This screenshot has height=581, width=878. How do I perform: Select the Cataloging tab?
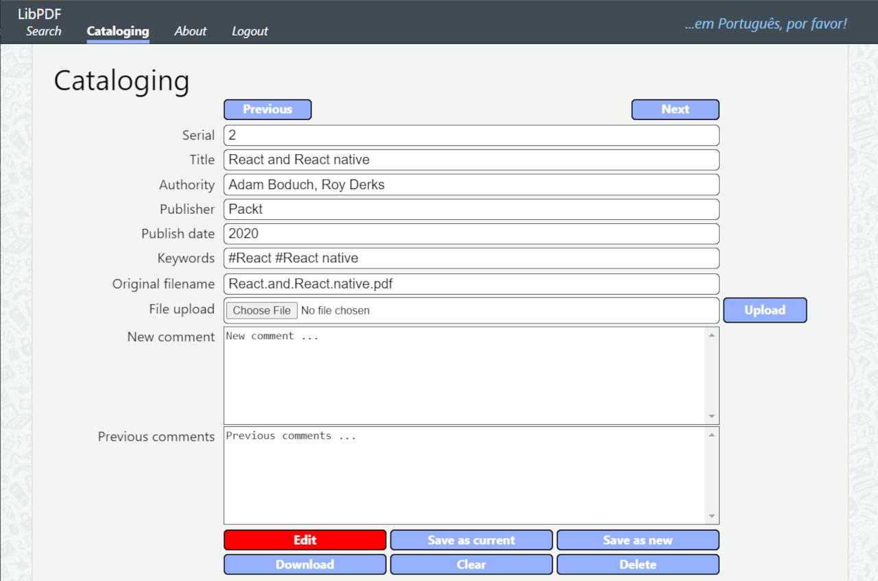point(117,31)
